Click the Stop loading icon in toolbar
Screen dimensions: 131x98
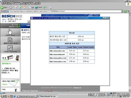click(16, 8)
